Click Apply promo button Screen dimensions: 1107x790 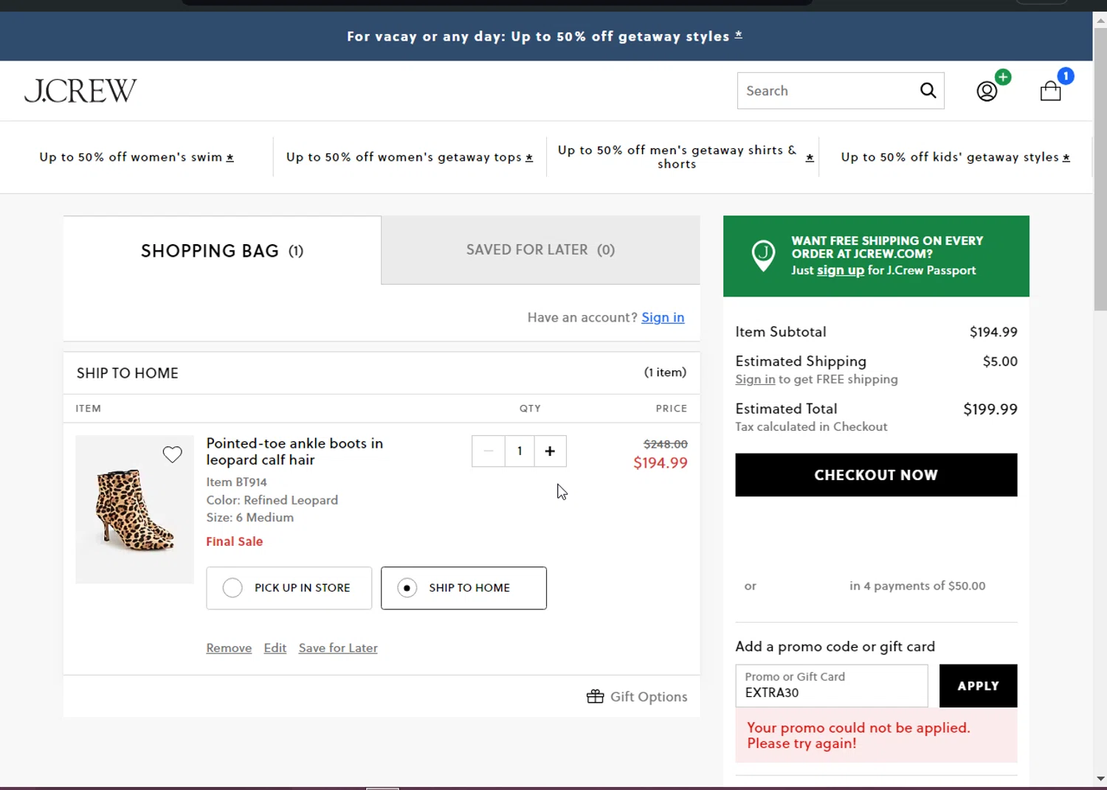point(978,686)
